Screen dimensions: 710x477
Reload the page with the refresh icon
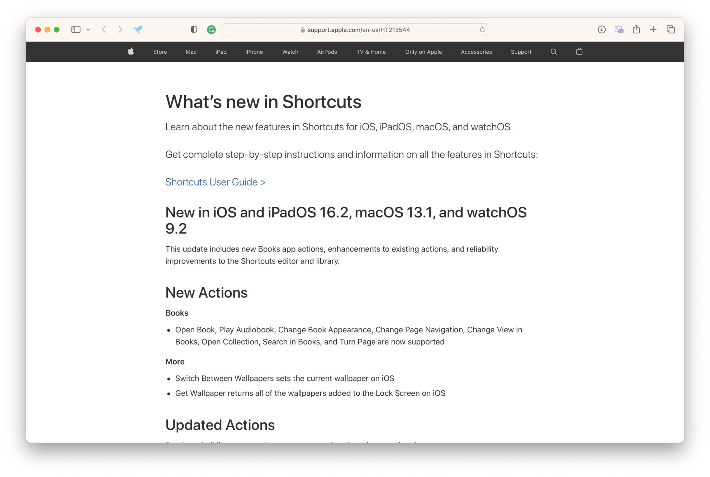(482, 30)
